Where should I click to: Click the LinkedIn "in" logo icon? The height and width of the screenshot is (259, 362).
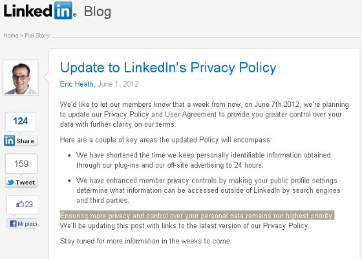point(63,10)
